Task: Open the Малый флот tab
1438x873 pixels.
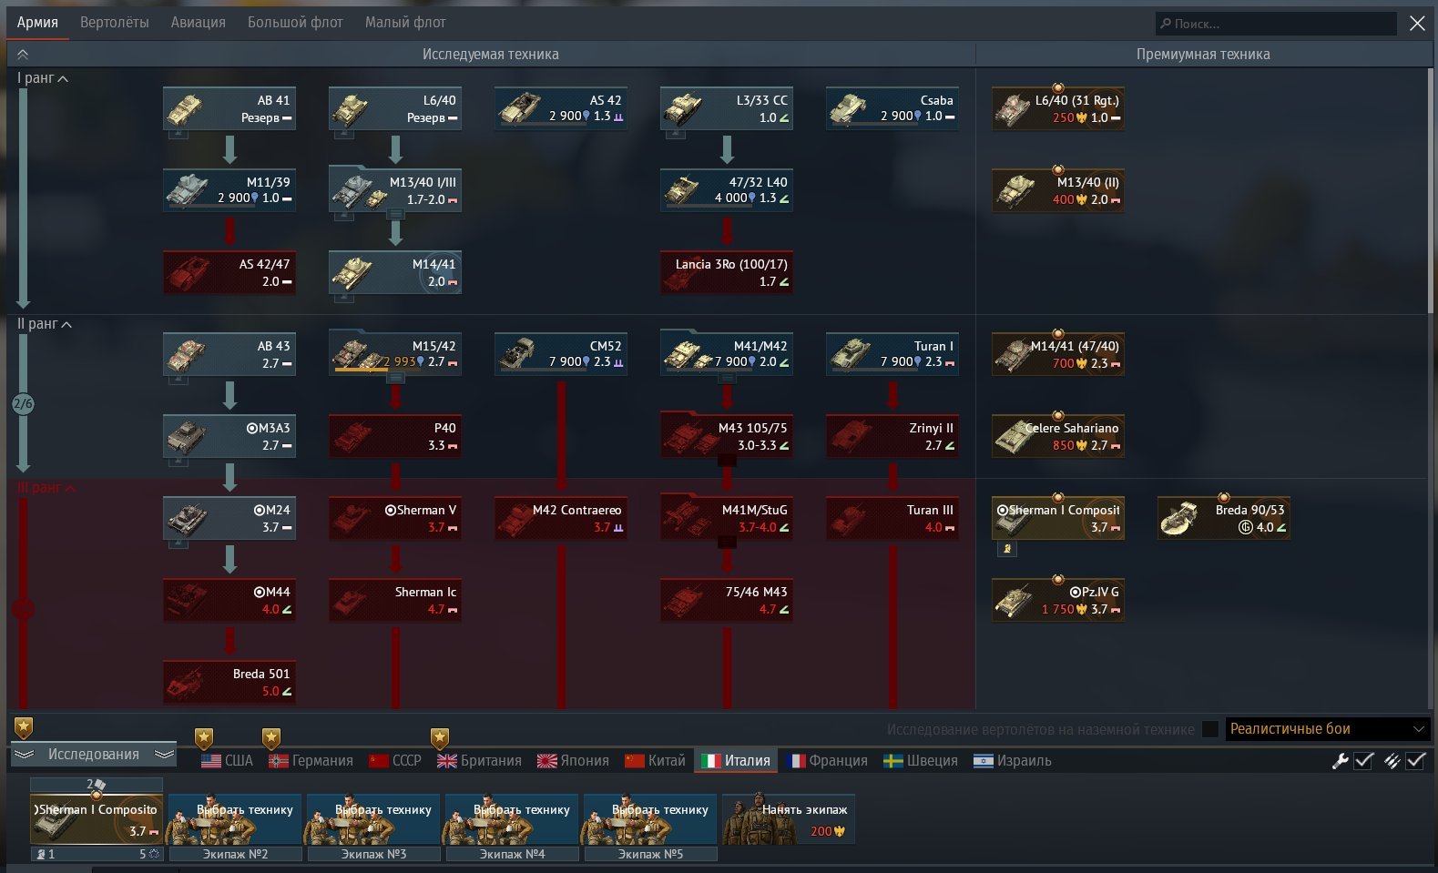Action: point(405,23)
